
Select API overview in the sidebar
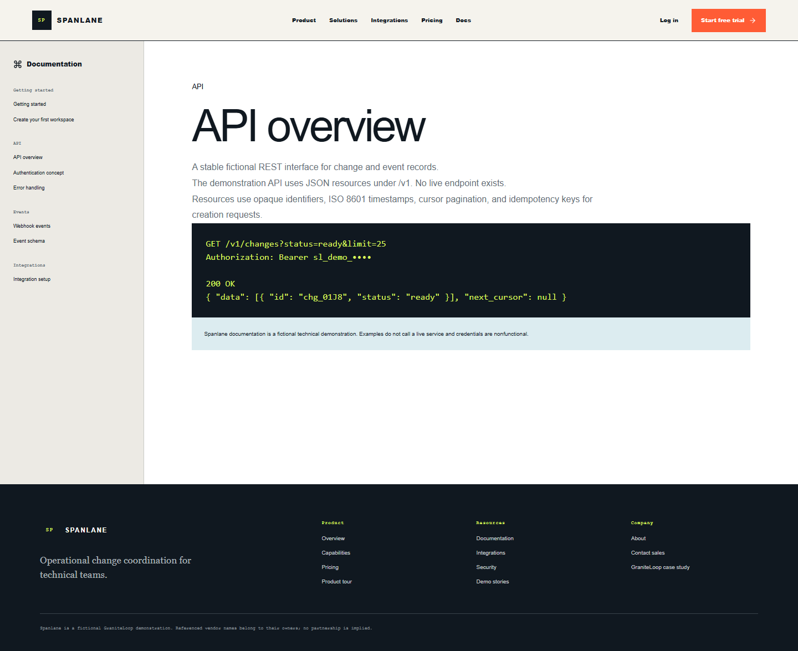click(28, 157)
